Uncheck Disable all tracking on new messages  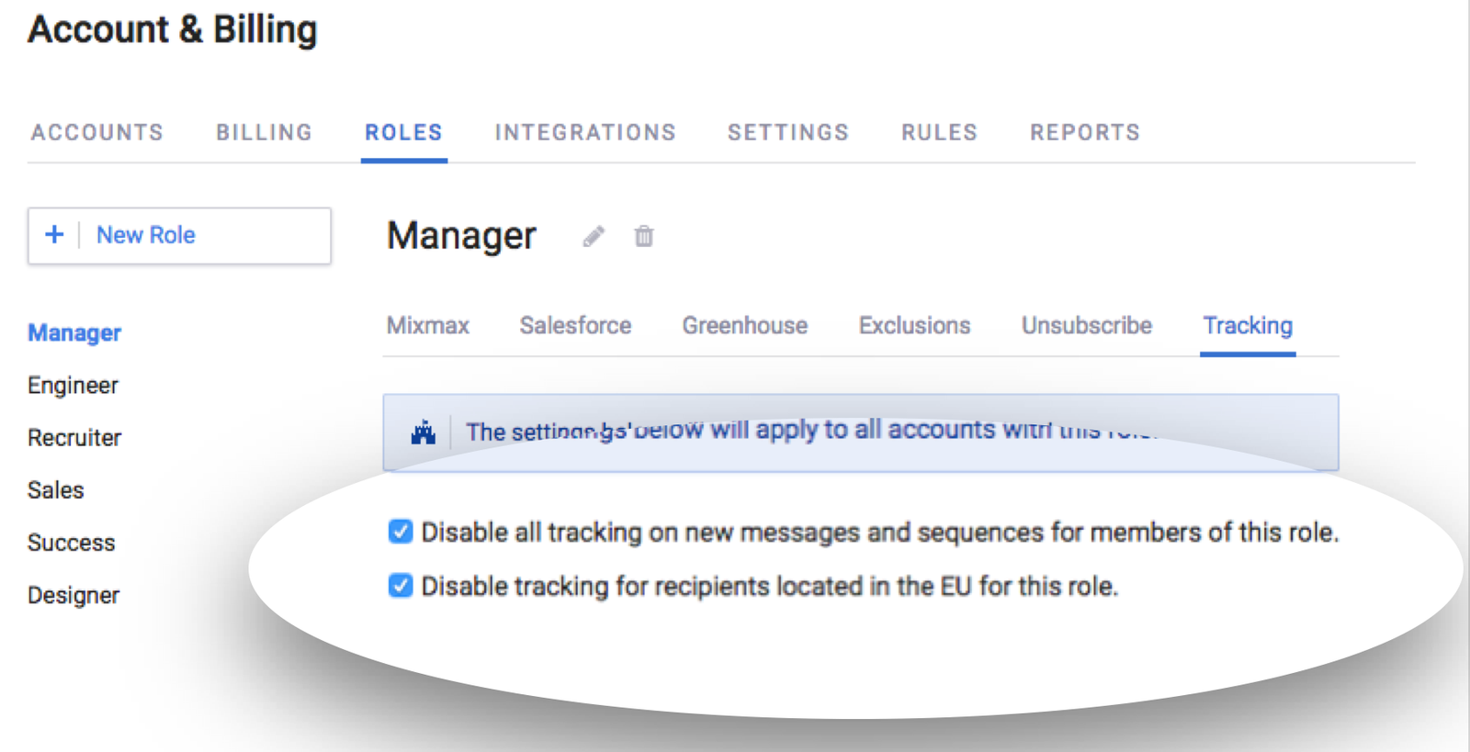coord(401,532)
